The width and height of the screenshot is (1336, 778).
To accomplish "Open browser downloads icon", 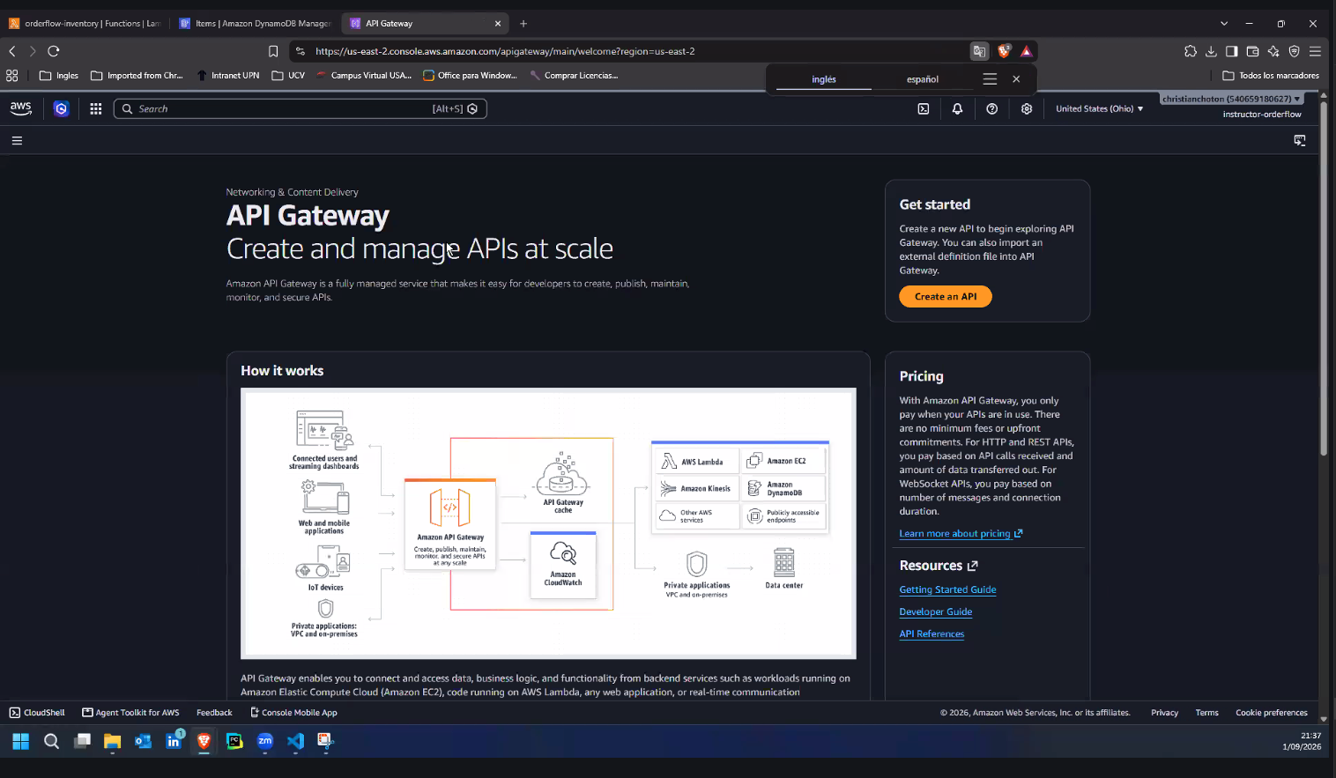I will 1211,51.
